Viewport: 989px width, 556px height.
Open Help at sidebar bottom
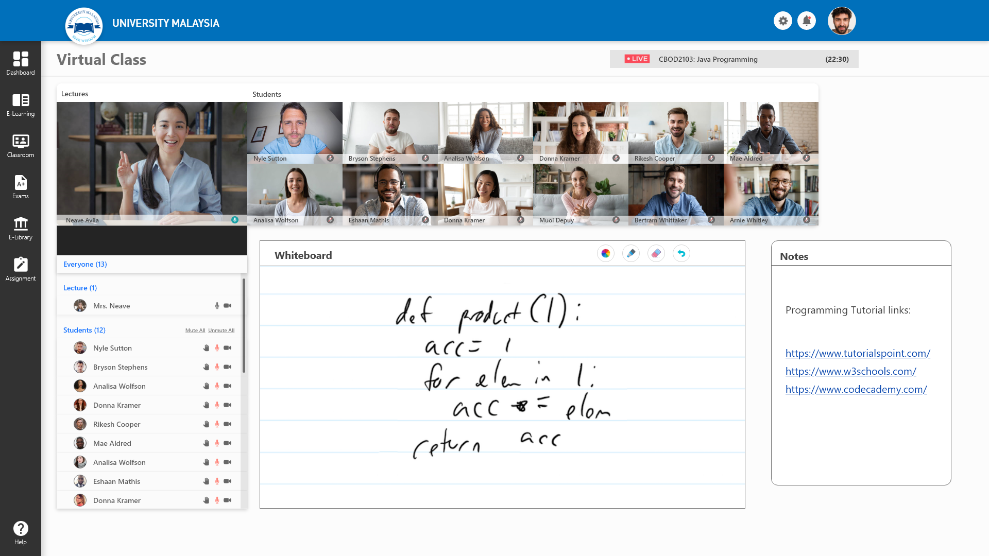pyautogui.click(x=21, y=533)
